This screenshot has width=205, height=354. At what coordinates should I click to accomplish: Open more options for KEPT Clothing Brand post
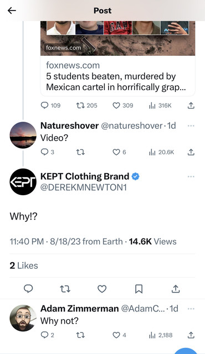[191, 176]
